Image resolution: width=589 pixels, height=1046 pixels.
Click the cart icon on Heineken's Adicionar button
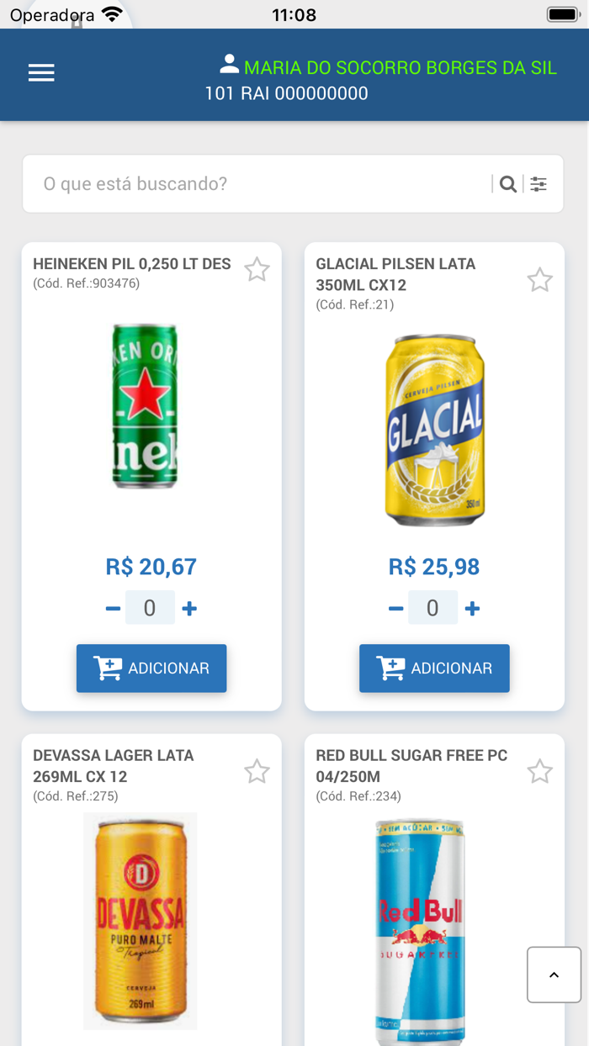pos(108,668)
